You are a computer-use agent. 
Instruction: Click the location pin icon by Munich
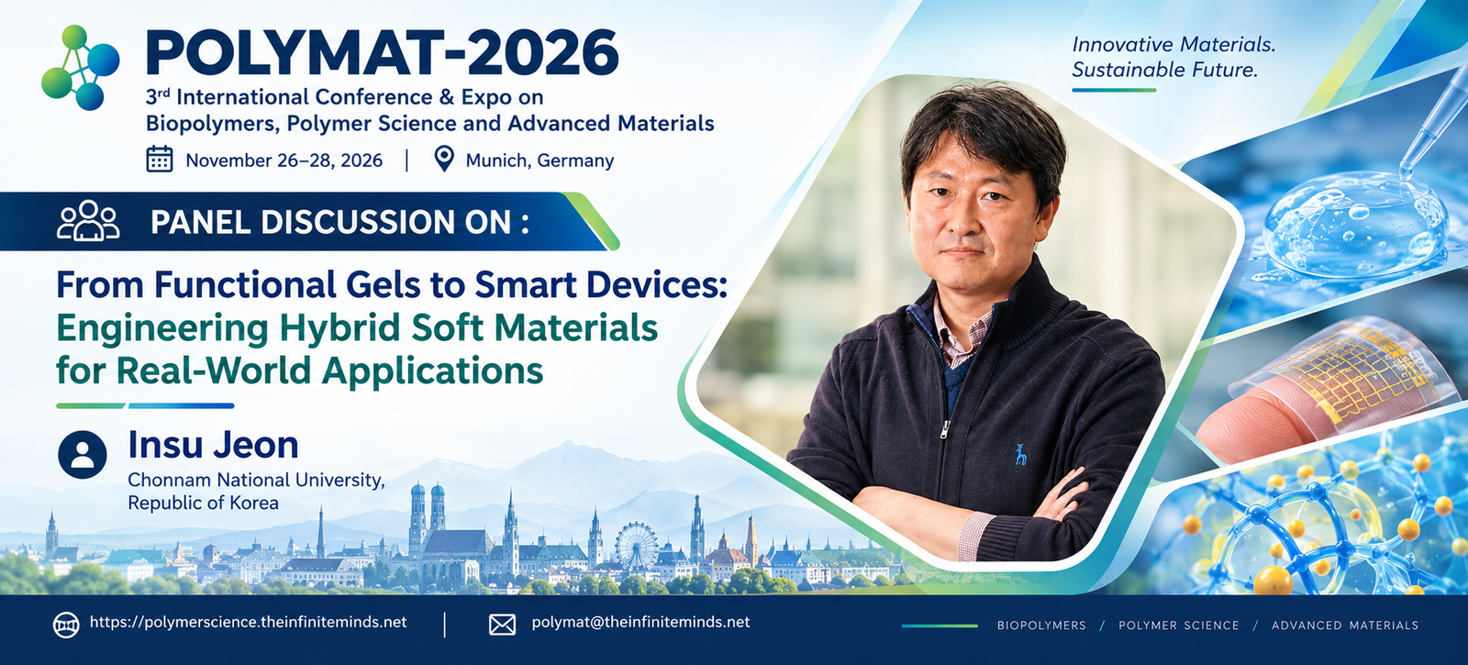point(444,159)
